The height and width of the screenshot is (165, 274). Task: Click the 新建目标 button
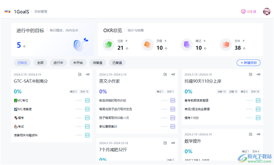[x=248, y=63]
